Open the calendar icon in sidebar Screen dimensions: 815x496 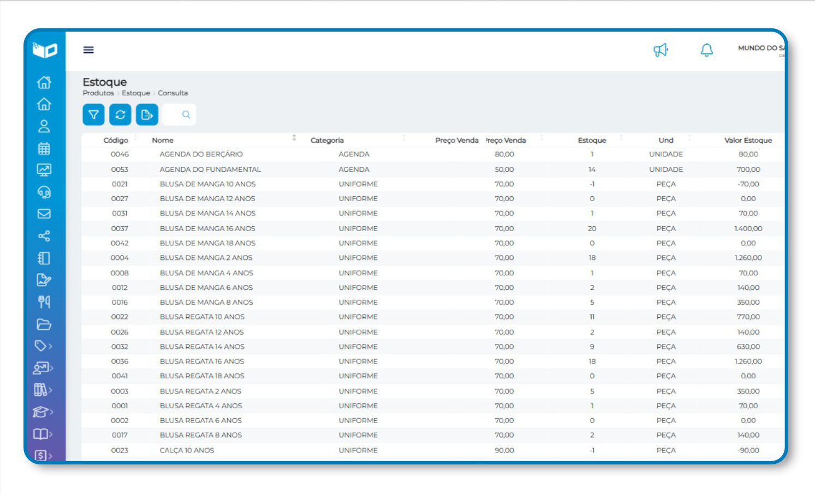44,148
